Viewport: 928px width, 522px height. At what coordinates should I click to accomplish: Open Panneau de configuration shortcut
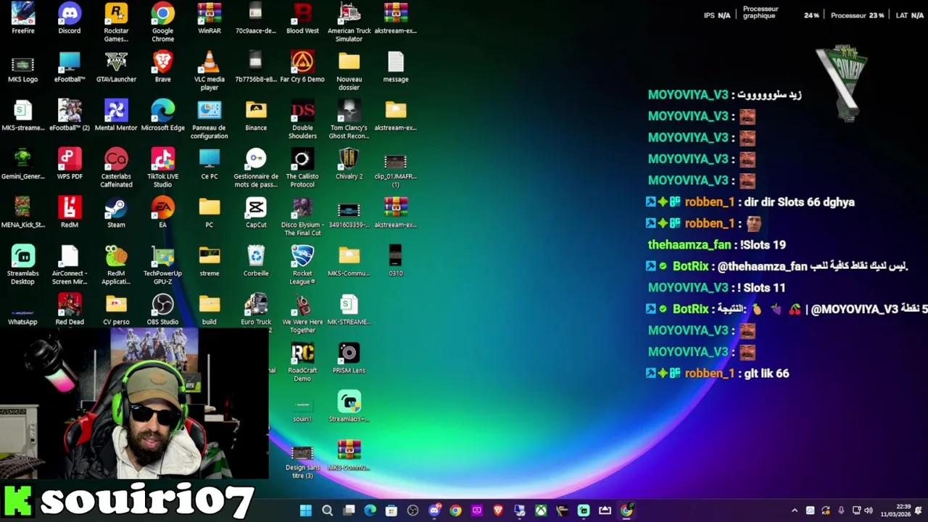point(210,120)
